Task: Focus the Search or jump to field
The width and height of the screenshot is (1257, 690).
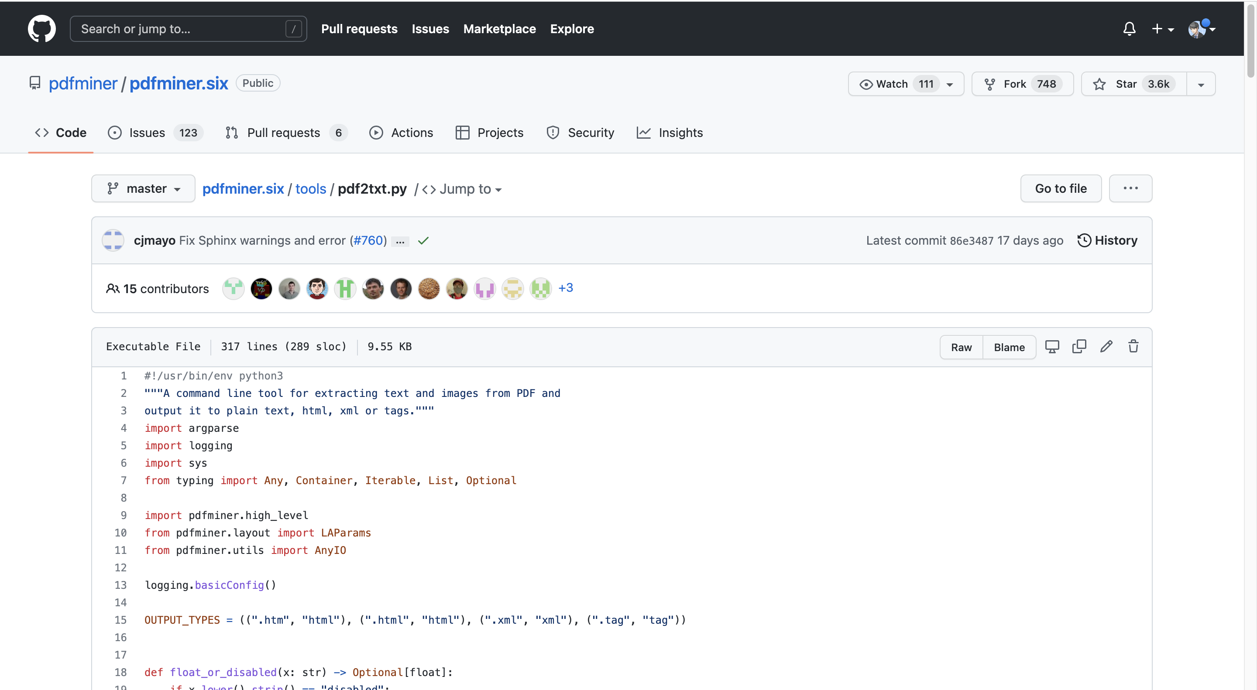Action: tap(189, 29)
